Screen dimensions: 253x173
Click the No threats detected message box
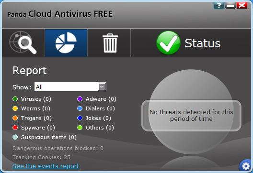click(191, 115)
